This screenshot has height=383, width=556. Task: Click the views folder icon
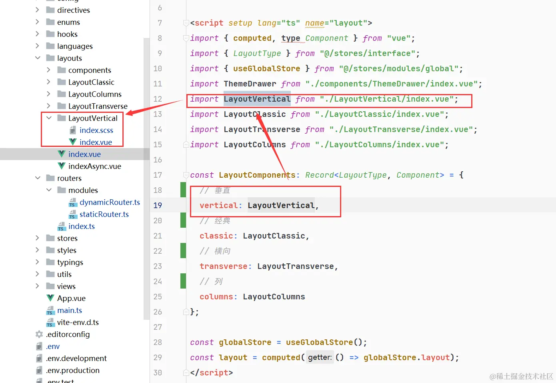click(x=50, y=286)
